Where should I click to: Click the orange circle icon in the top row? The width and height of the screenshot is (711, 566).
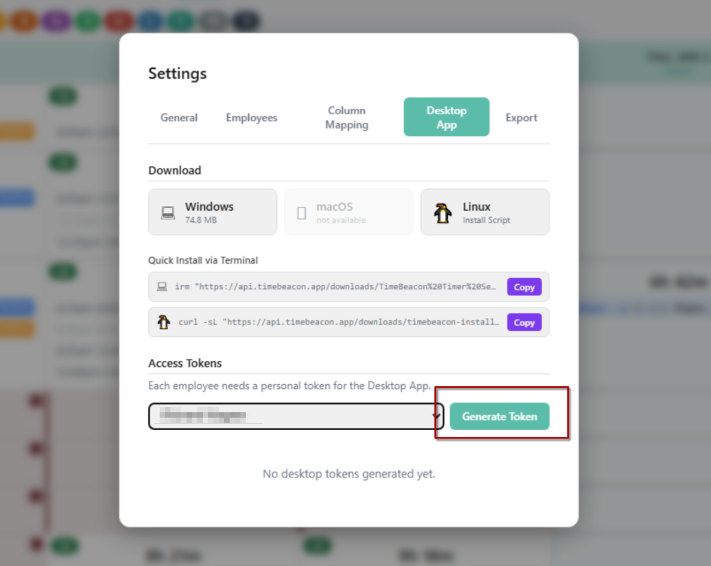24,20
